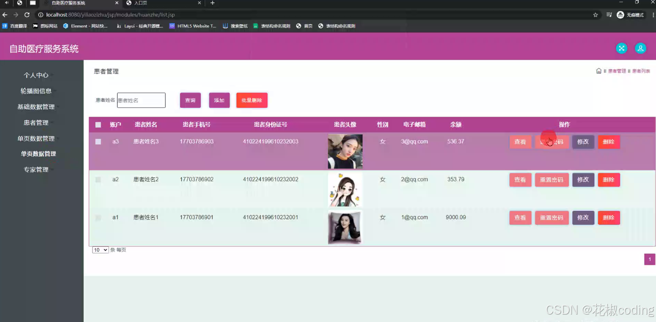Go to pagination page 1
The height and width of the screenshot is (322, 656).
click(650, 259)
